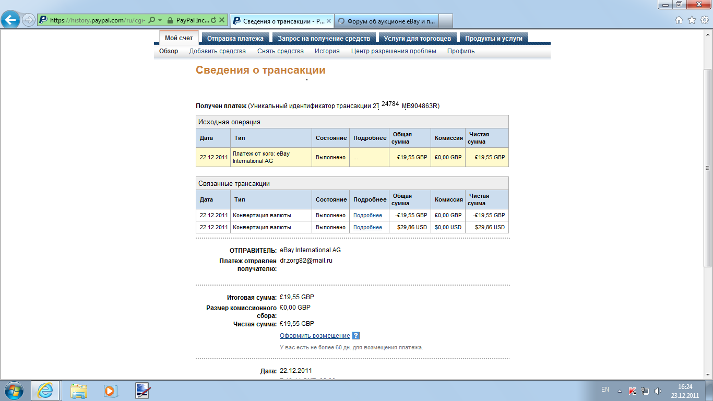Screen dimensions: 713x401
Task: Open the Windows Start button
Action: pos(14,391)
